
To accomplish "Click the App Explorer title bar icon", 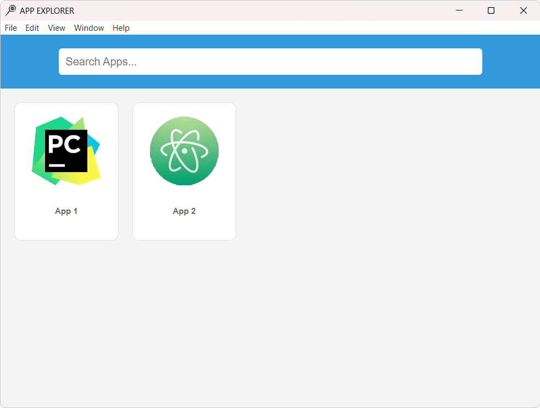I will click(10, 10).
